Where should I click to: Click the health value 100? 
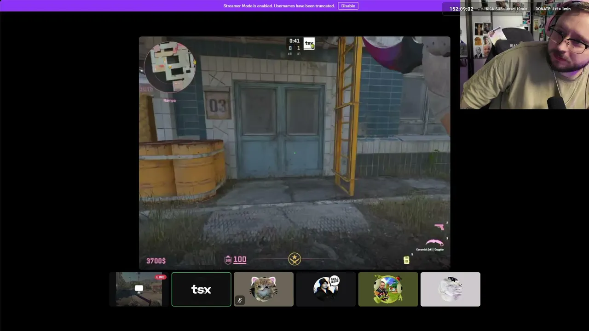[240, 260]
